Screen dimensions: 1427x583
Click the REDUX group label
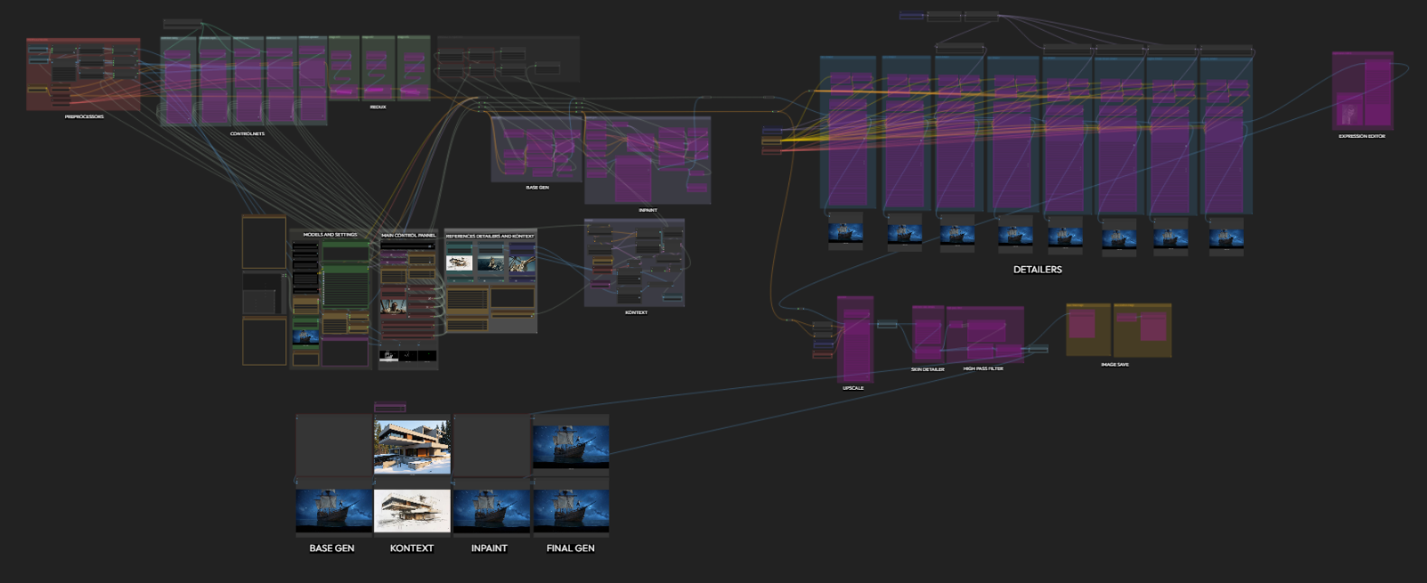click(x=378, y=106)
